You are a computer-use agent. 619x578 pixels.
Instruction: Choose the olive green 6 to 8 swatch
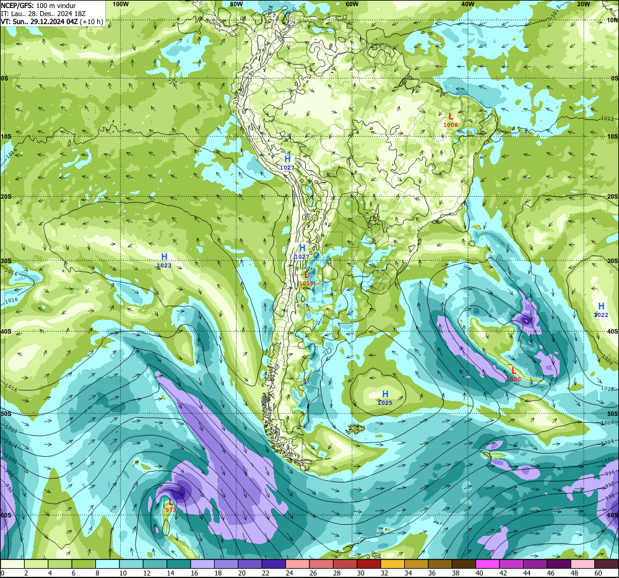click(84, 564)
